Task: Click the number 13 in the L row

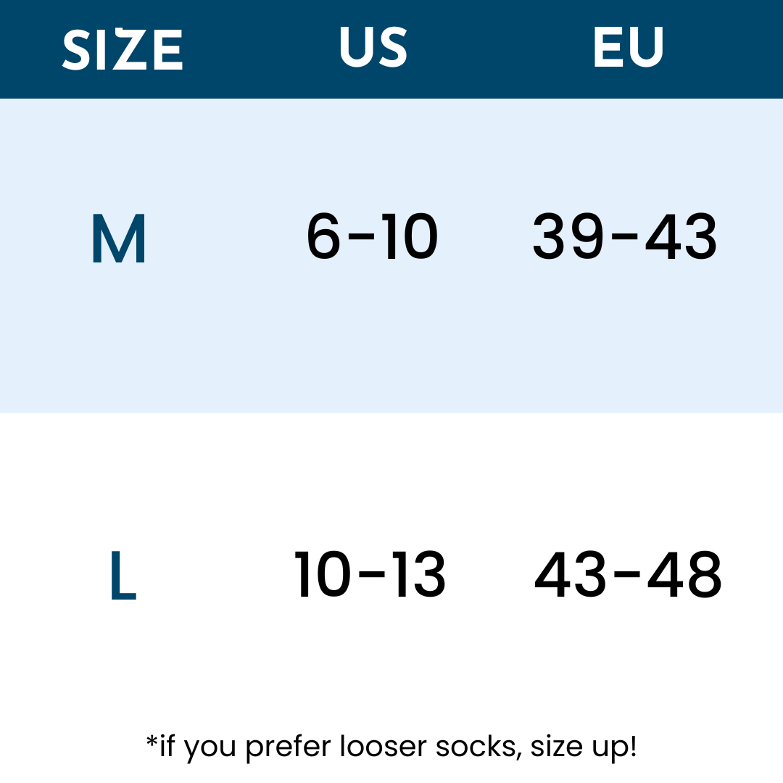Action: point(418,576)
